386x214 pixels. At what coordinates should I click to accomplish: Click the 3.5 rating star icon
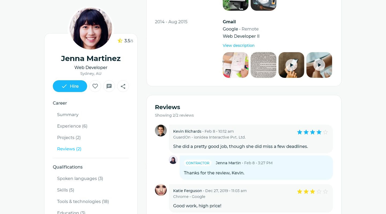(x=120, y=41)
